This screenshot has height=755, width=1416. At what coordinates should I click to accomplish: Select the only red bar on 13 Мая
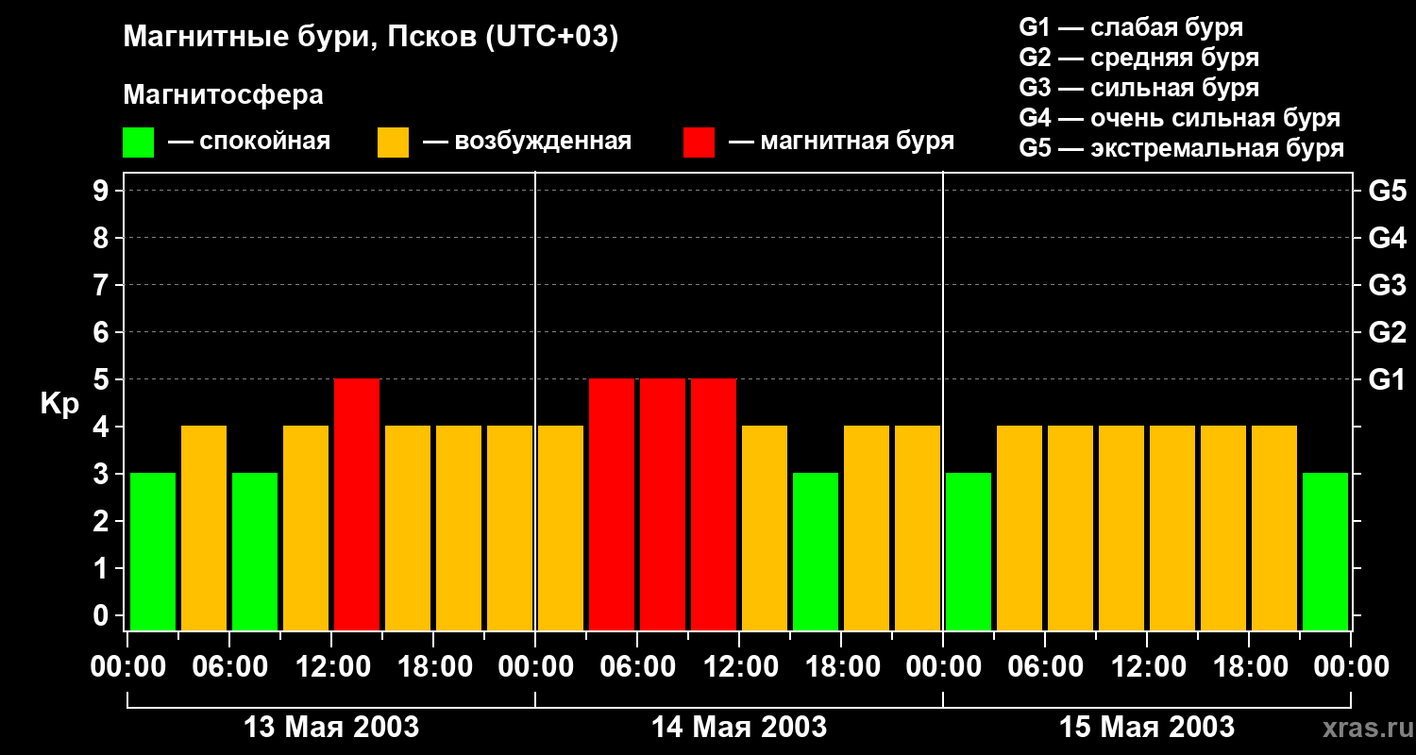(357, 504)
